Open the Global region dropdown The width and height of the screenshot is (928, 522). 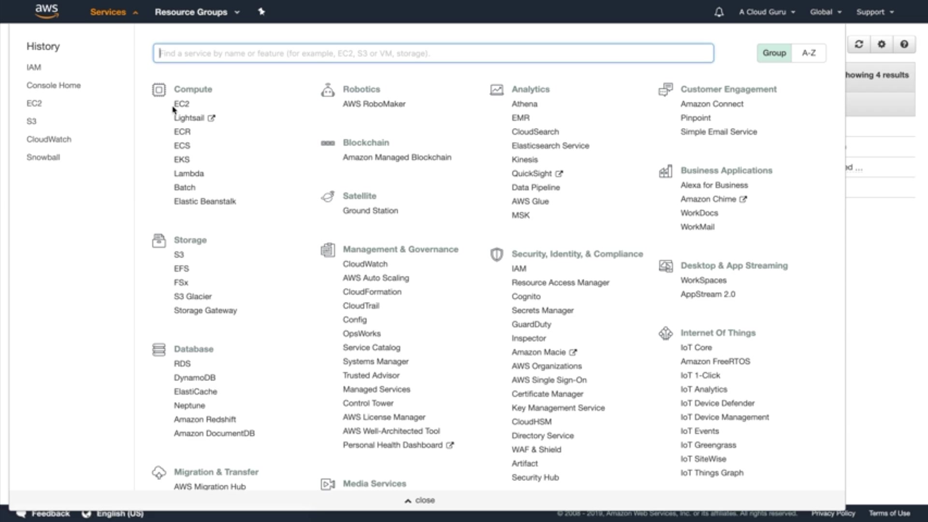826,12
